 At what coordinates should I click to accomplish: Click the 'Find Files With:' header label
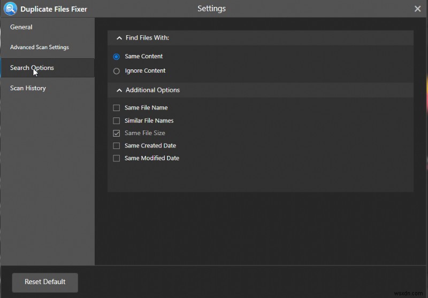(147, 38)
